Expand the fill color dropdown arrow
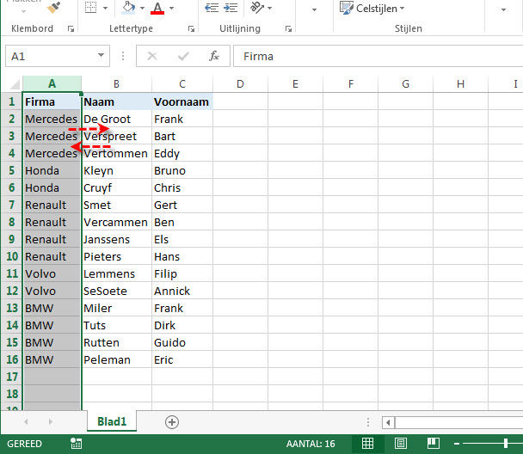 [x=143, y=8]
